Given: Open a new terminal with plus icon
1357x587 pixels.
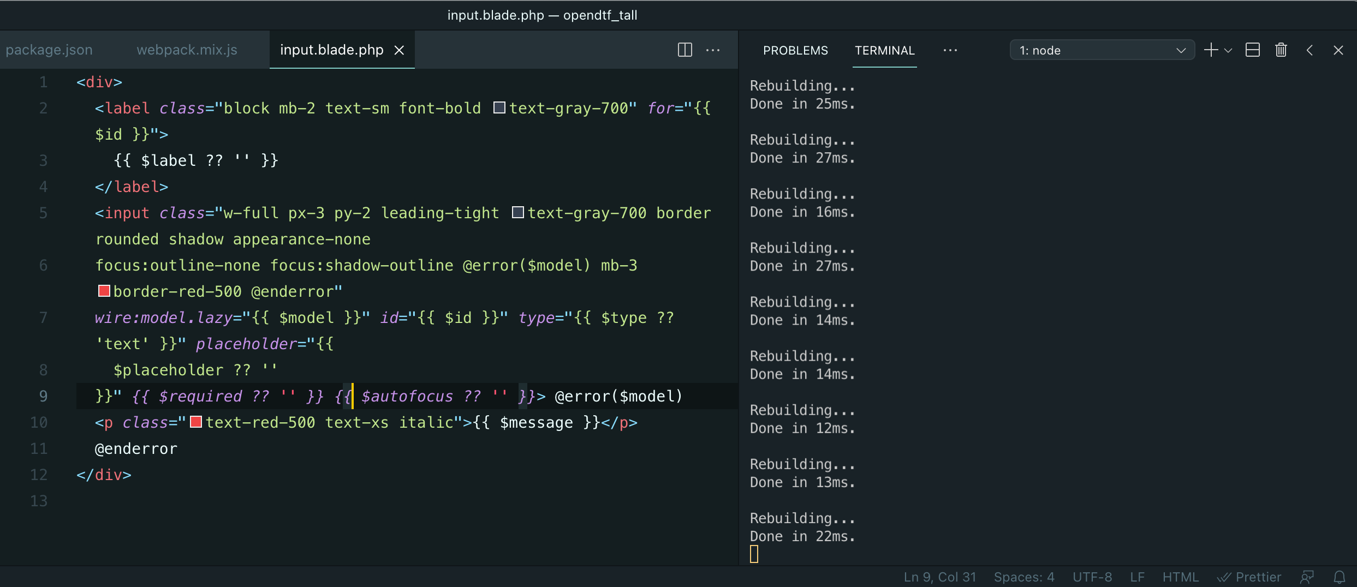Looking at the screenshot, I should point(1211,50).
